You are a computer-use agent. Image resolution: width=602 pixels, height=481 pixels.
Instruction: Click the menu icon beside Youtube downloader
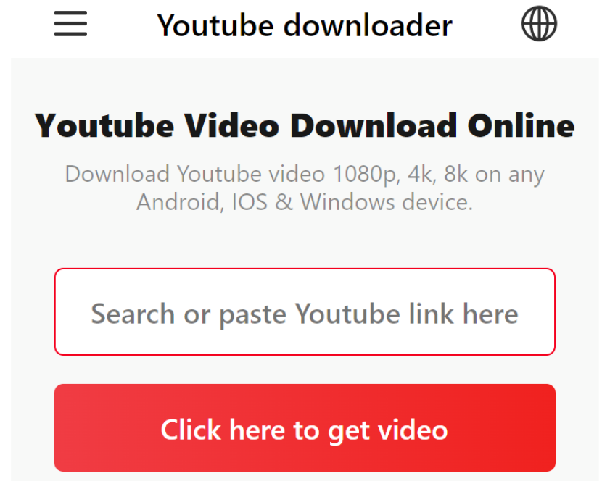point(70,24)
